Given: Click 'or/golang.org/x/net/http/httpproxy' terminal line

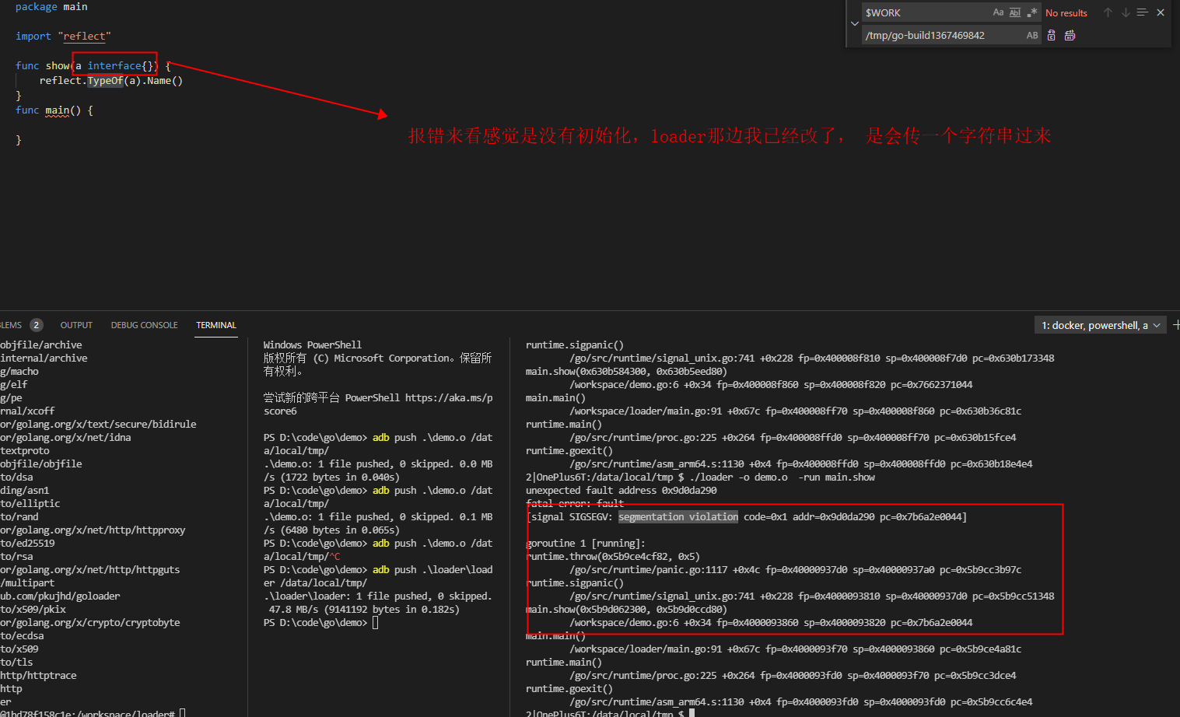Looking at the screenshot, I should tap(93, 530).
